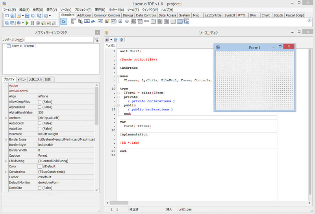This screenshot has height=214, width=315.
Task: Switch to the Additional palette tab
Action: [84, 15]
